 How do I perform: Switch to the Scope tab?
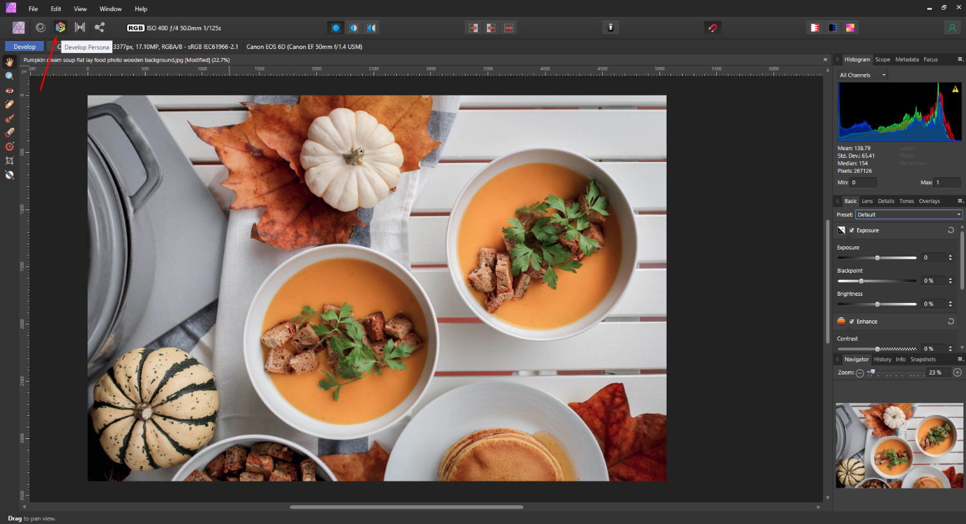tap(882, 59)
